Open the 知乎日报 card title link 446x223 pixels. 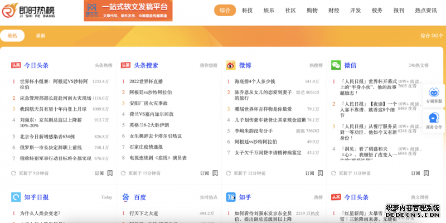tap(36, 197)
